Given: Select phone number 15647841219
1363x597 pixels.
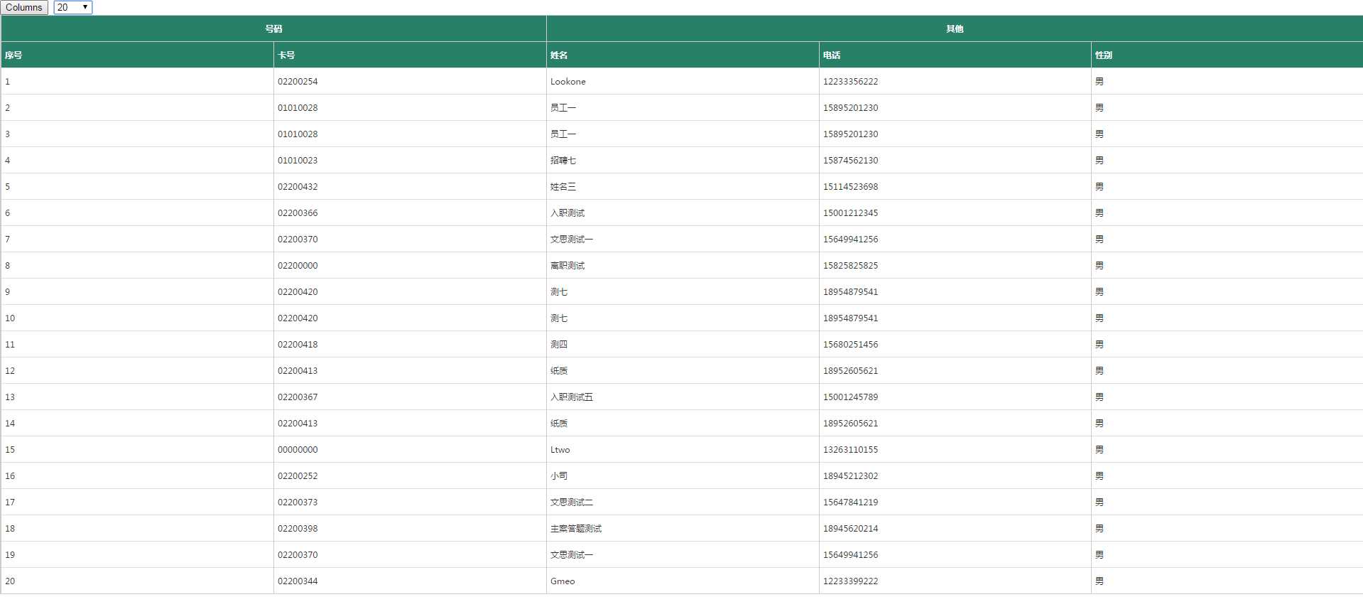Looking at the screenshot, I should pos(850,502).
